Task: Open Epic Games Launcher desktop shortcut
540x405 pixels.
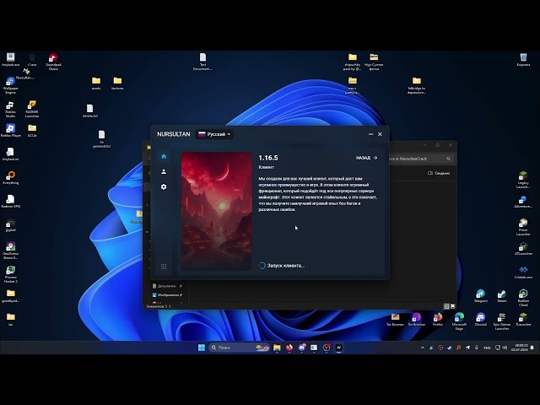Action: 502,321
